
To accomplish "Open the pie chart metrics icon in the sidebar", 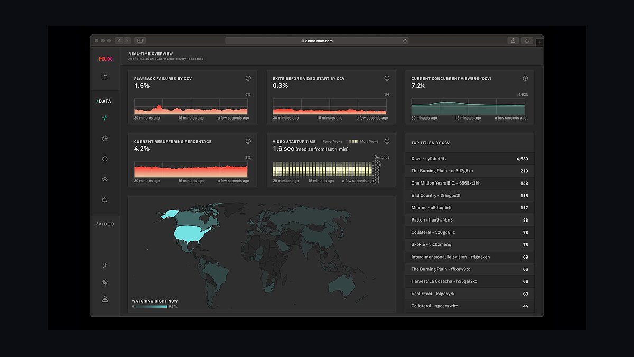I will [105, 139].
